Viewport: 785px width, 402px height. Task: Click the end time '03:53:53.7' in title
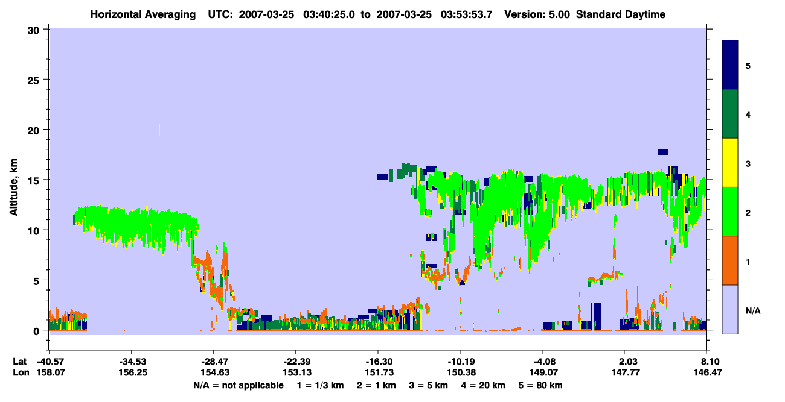click(x=467, y=14)
